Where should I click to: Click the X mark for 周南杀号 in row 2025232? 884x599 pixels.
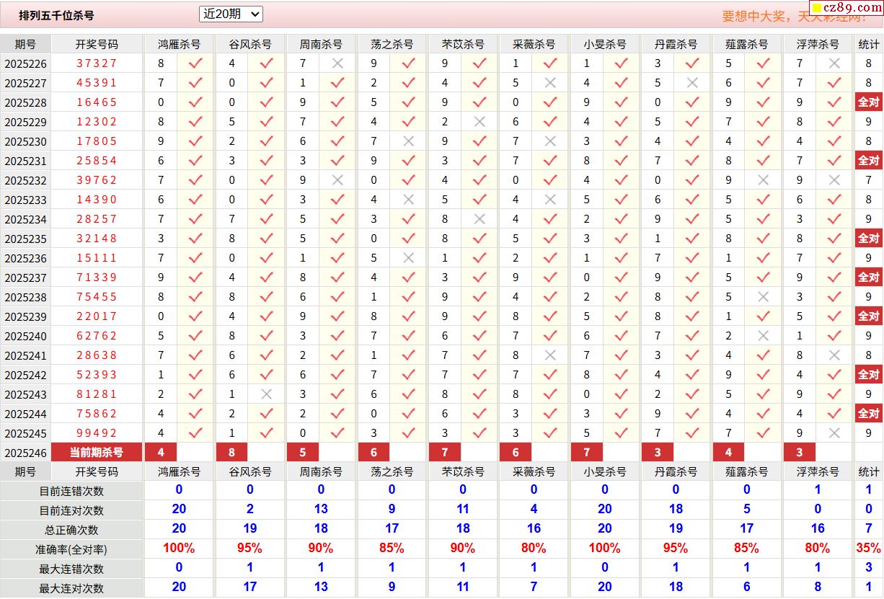pos(337,180)
